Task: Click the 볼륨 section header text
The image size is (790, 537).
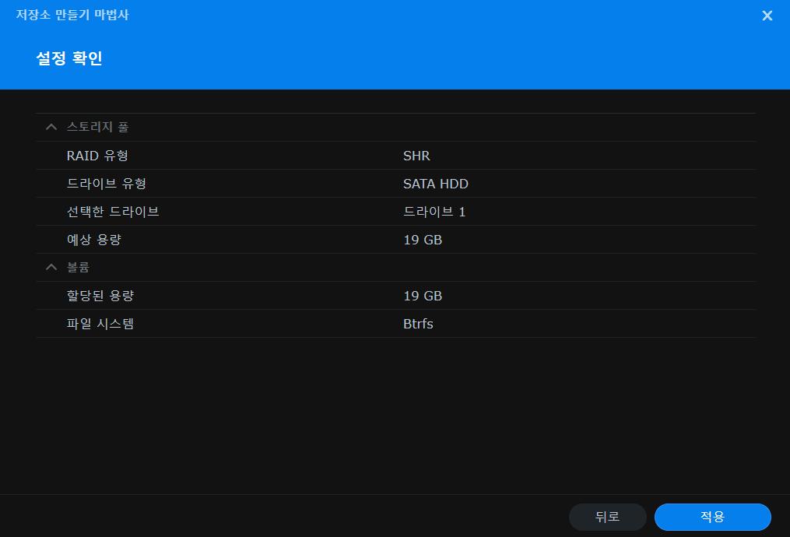Action: click(x=78, y=267)
